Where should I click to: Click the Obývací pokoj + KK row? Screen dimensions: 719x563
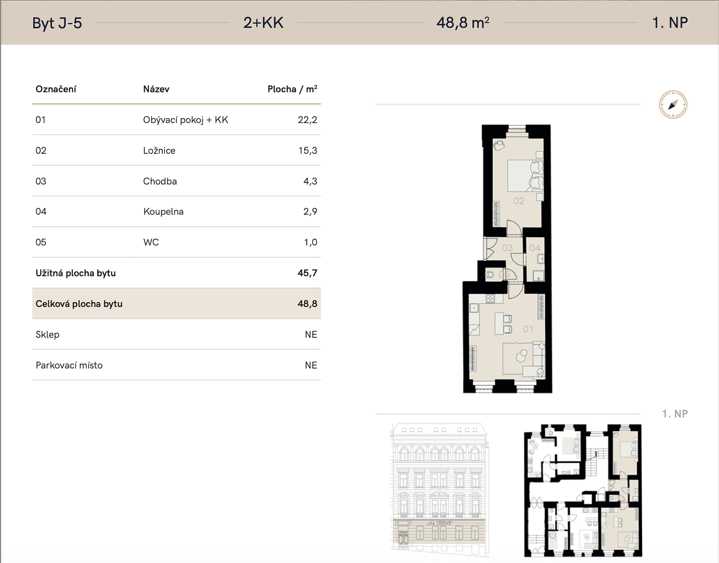pos(176,120)
